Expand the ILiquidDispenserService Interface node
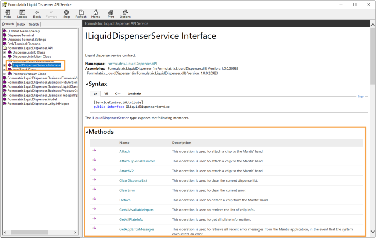Screen dimensions: 376x241 4,65
